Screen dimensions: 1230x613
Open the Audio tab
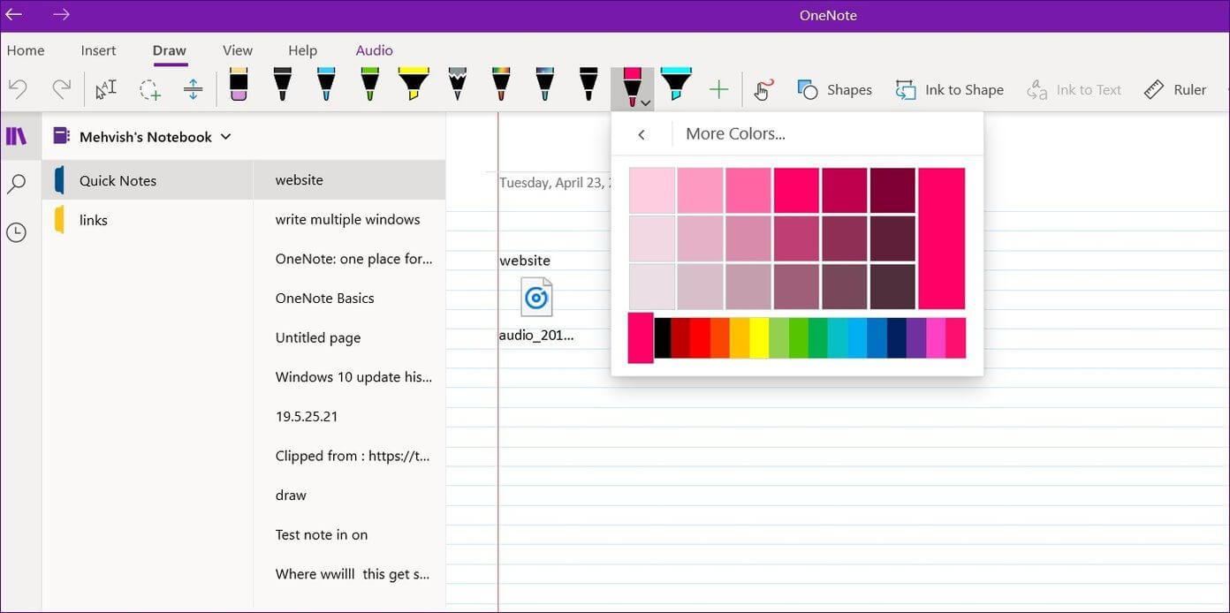tap(375, 50)
